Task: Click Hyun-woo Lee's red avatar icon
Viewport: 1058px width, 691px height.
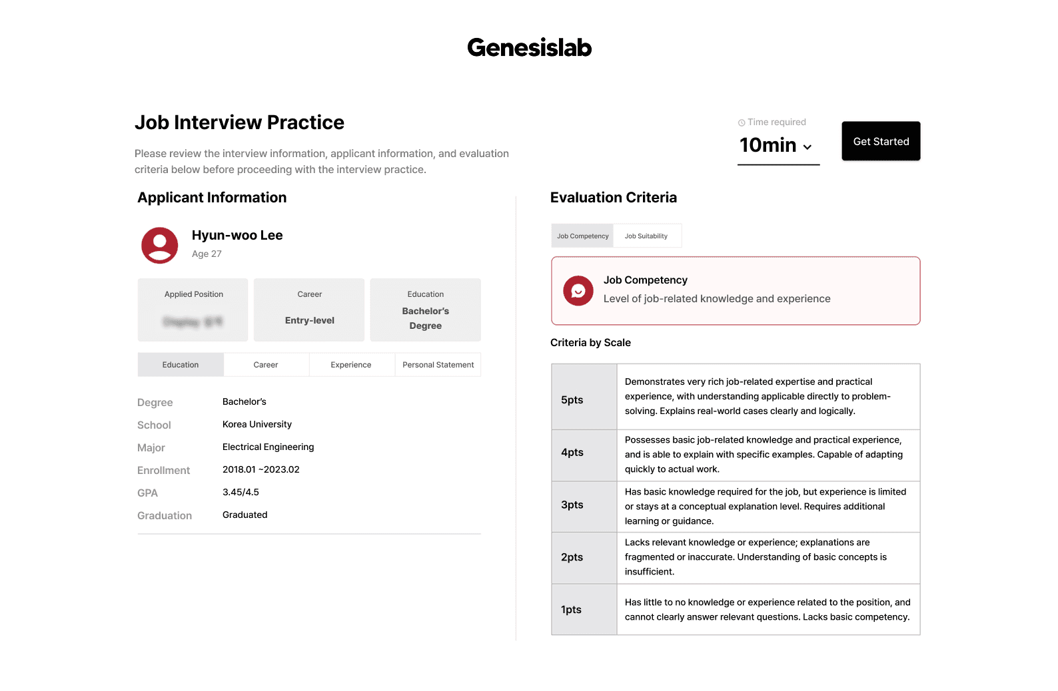Action: (160, 245)
